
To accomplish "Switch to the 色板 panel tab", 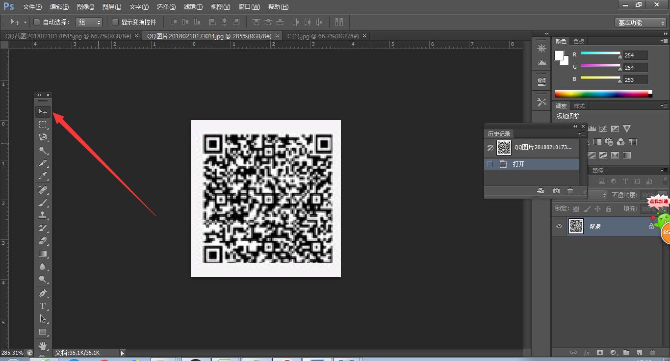I will 578,41.
